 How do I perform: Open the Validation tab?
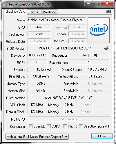click(50, 12)
